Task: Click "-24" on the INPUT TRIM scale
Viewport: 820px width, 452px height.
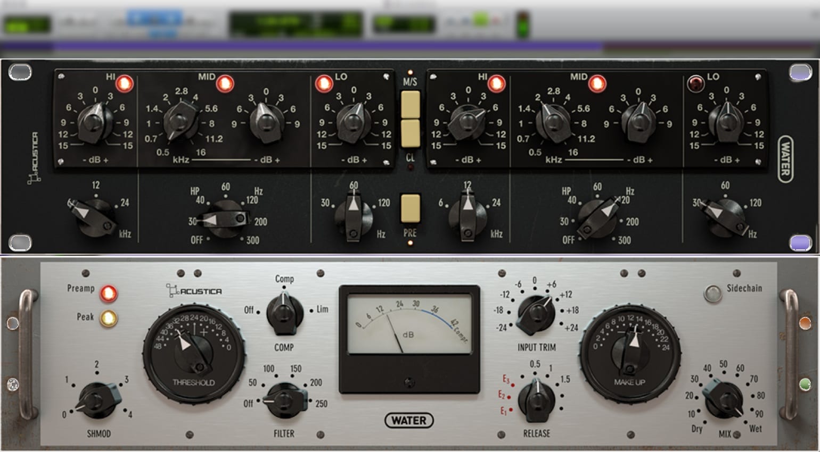Action: [501, 328]
